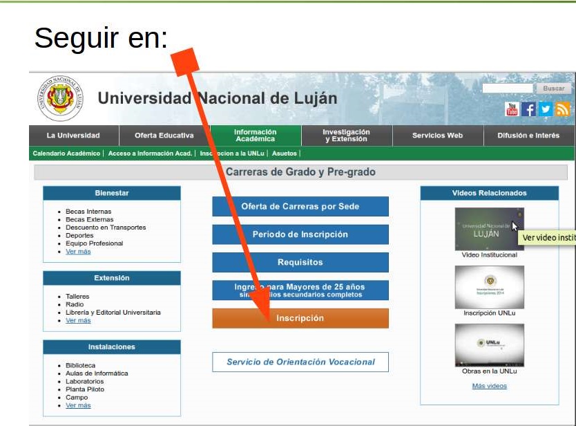Open the Obras en la UNLu video
This screenshot has width=576, height=426.
pyautogui.click(x=489, y=345)
